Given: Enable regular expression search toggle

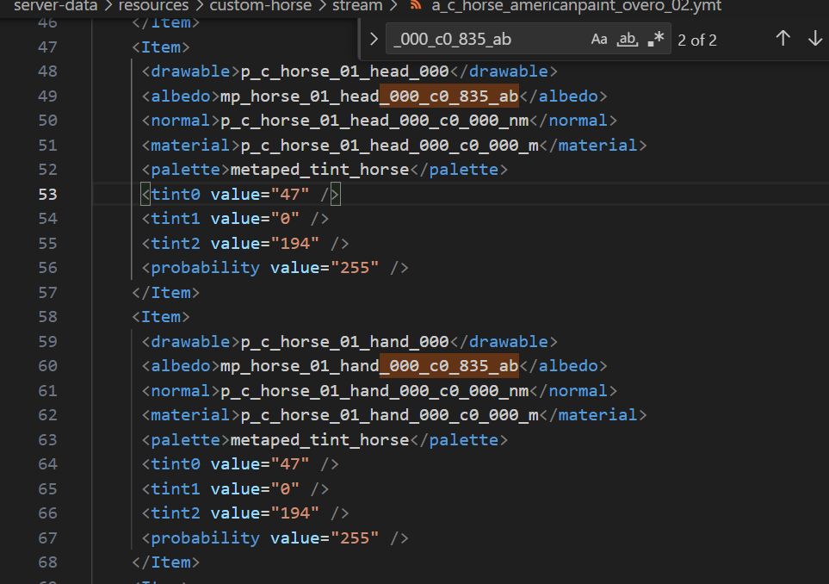Looking at the screenshot, I should (x=656, y=39).
